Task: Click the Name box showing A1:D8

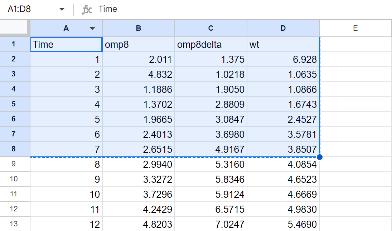Action: pyautogui.click(x=29, y=9)
